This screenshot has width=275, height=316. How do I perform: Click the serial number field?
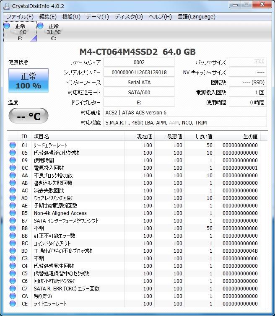[139, 73]
